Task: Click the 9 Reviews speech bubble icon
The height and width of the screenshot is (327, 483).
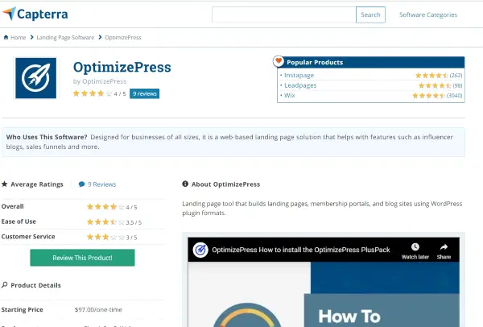Action: (x=81, y=184)
